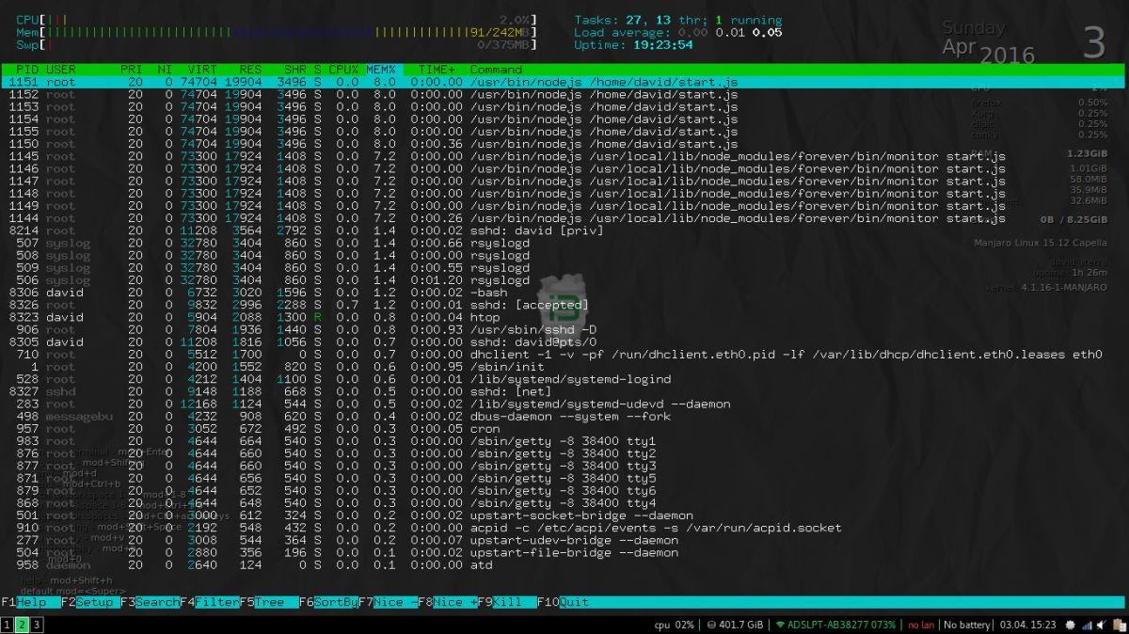The image size is (1129, 634).
Task: Click the '03.04. 15:23' clock in bar
Action: click(1027, 625)
